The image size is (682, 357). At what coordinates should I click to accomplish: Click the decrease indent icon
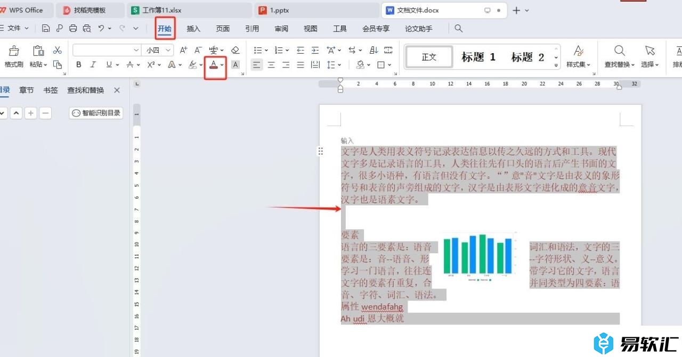click(x=301, y=50)
